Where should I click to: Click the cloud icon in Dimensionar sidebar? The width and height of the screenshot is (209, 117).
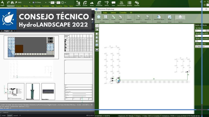(x=97, y=50)
